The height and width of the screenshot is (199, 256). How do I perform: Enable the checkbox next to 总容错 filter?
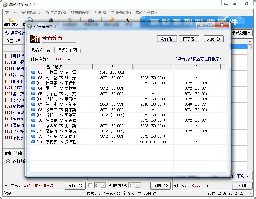click(x=90, y=185)
